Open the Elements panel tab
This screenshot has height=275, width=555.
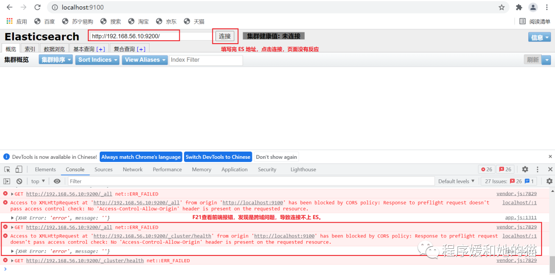[45, 170]
